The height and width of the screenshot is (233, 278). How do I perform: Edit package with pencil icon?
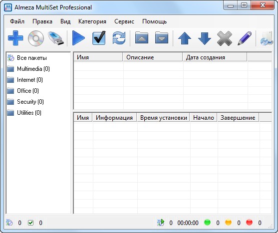click(x=245, y=38)
